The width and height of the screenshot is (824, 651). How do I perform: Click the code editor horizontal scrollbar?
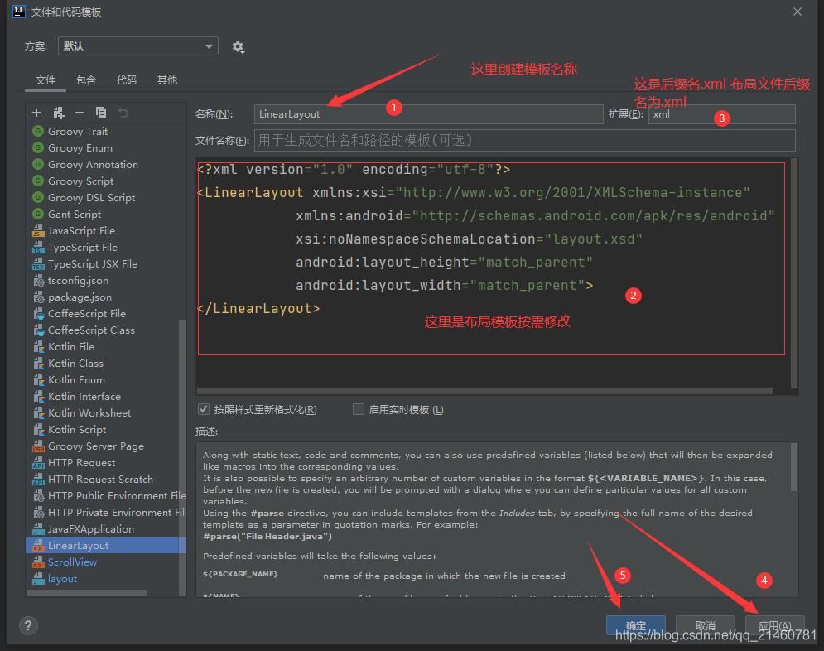(x=484, y=391)
